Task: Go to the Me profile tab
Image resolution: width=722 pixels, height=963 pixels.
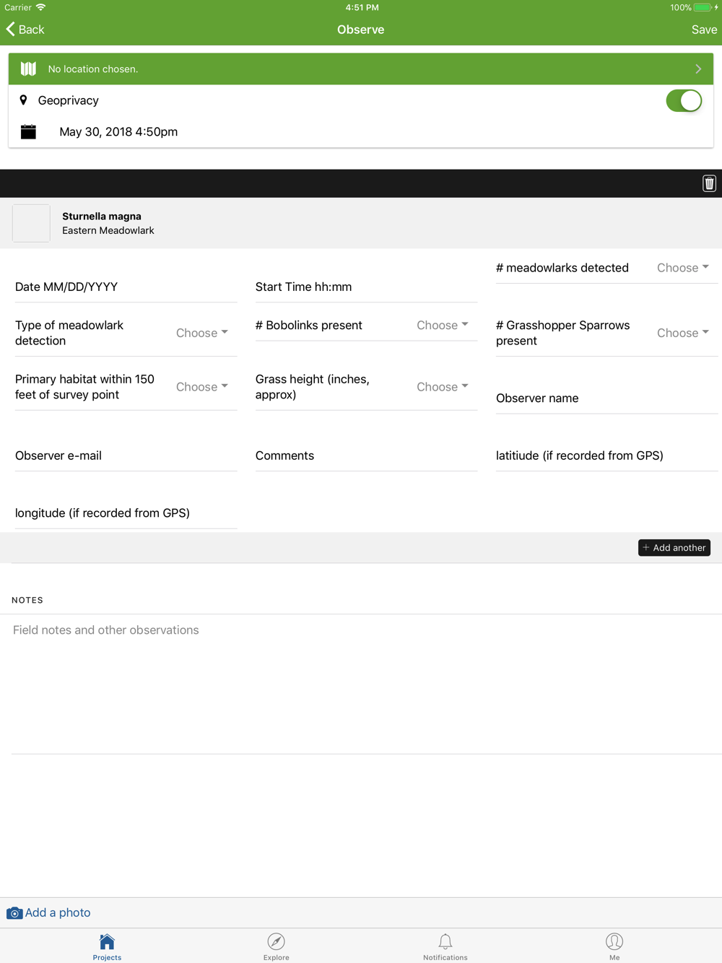Action: point(614,946)
